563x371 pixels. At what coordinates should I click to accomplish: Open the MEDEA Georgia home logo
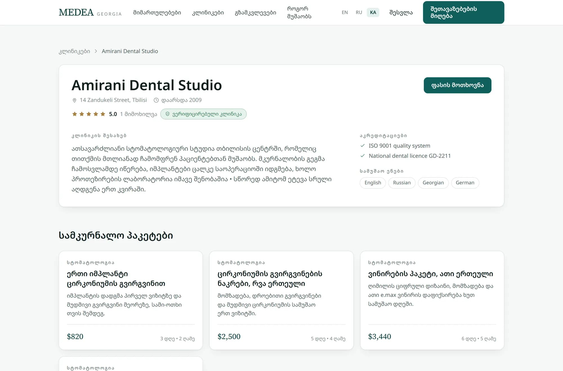click(x=90, y=12)
